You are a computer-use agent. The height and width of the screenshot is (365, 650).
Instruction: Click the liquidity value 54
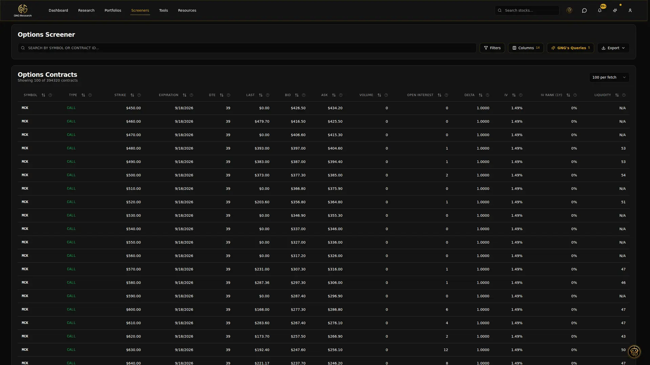click(623, 175)
